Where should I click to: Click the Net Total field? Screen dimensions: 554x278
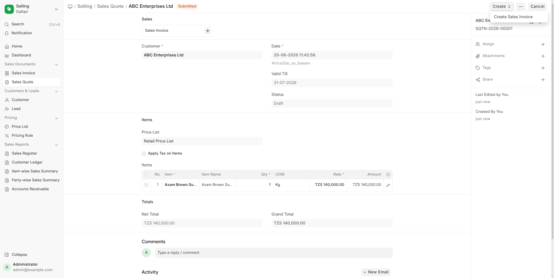tap(202, 223)
